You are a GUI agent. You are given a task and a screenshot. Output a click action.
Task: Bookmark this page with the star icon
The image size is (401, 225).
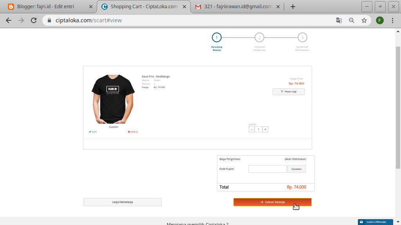click(364, 20)
